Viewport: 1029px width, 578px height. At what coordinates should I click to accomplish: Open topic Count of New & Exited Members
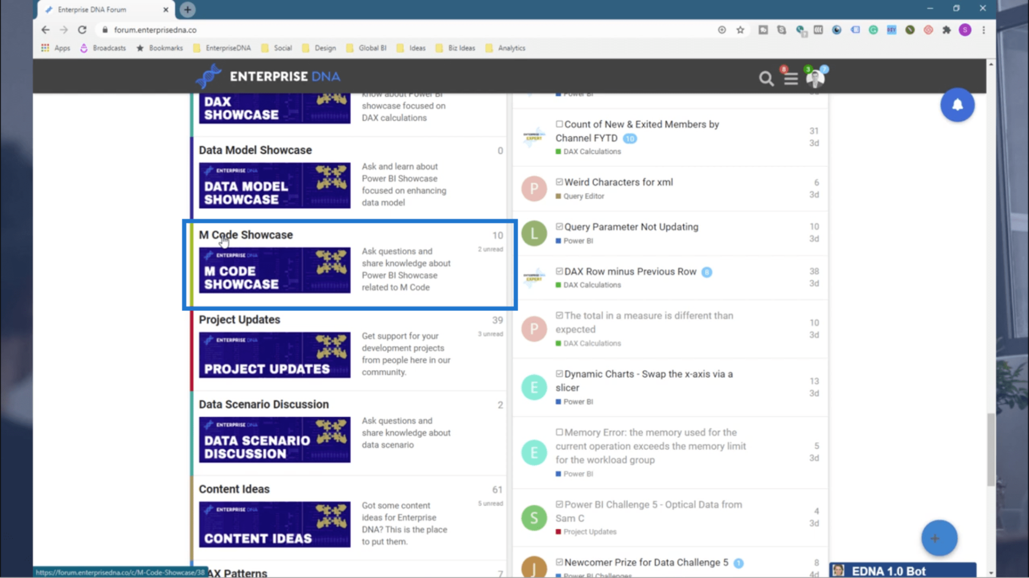pos(637,131)
